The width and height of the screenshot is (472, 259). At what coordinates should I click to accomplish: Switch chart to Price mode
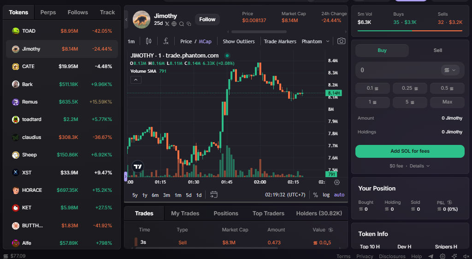click(186, 41)
